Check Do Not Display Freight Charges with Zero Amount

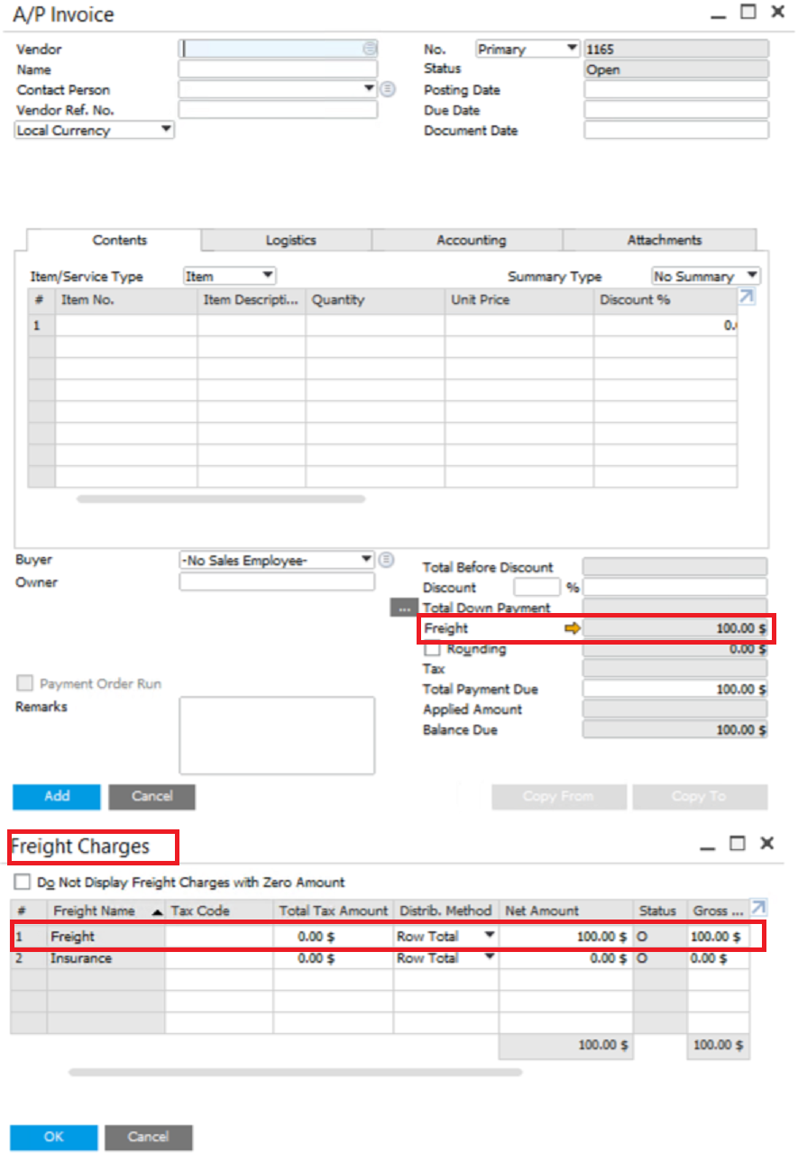tap(22, 883)
